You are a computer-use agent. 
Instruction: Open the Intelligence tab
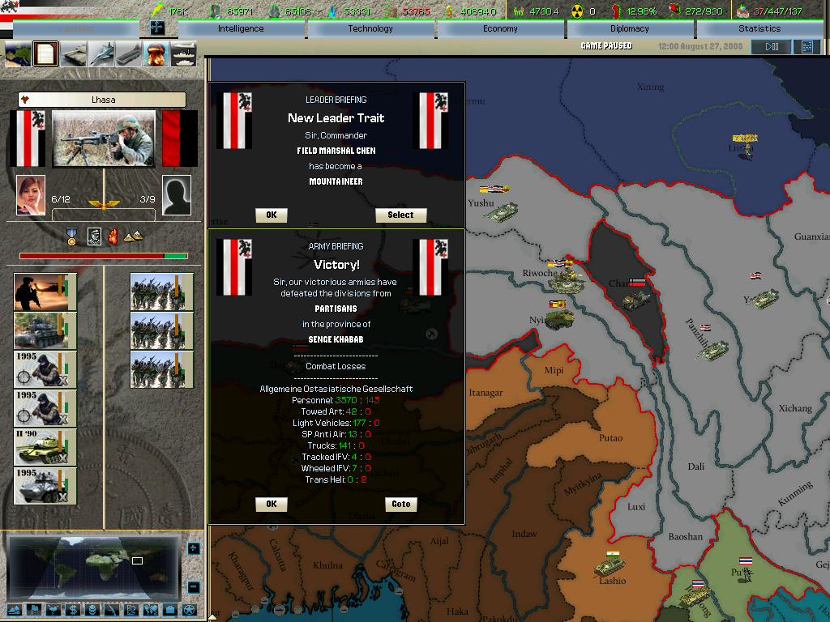click(x=241, y=28)
